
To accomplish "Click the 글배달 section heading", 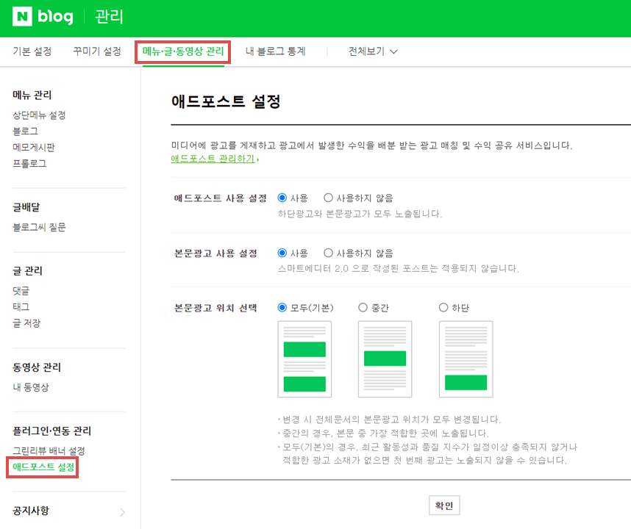I will tap(26, 207).
